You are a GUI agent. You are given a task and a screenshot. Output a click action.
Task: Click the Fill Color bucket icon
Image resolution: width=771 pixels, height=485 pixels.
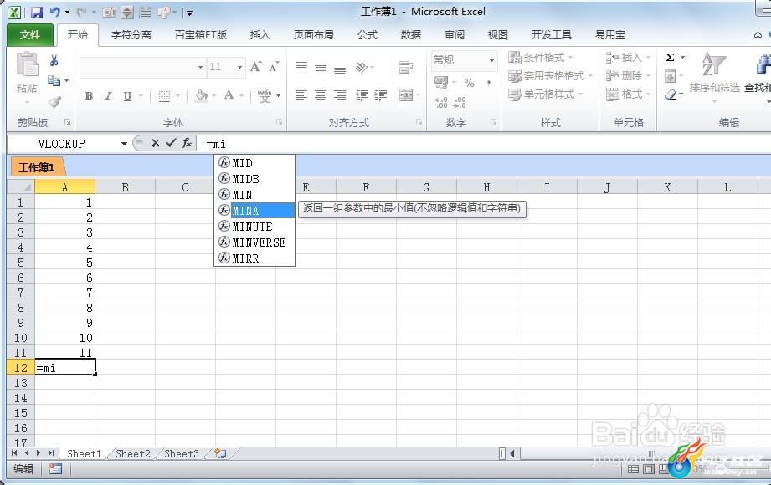tap(201, 95)
